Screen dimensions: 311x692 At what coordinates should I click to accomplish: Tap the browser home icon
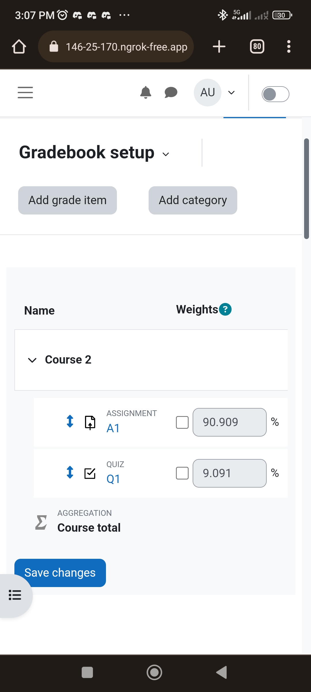pyautogui.click(x=19, y=46)
